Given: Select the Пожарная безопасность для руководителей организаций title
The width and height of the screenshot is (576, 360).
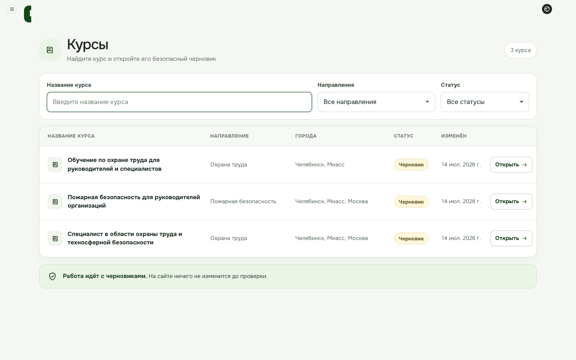Looking at the screenshot, I should click(134, 201).
